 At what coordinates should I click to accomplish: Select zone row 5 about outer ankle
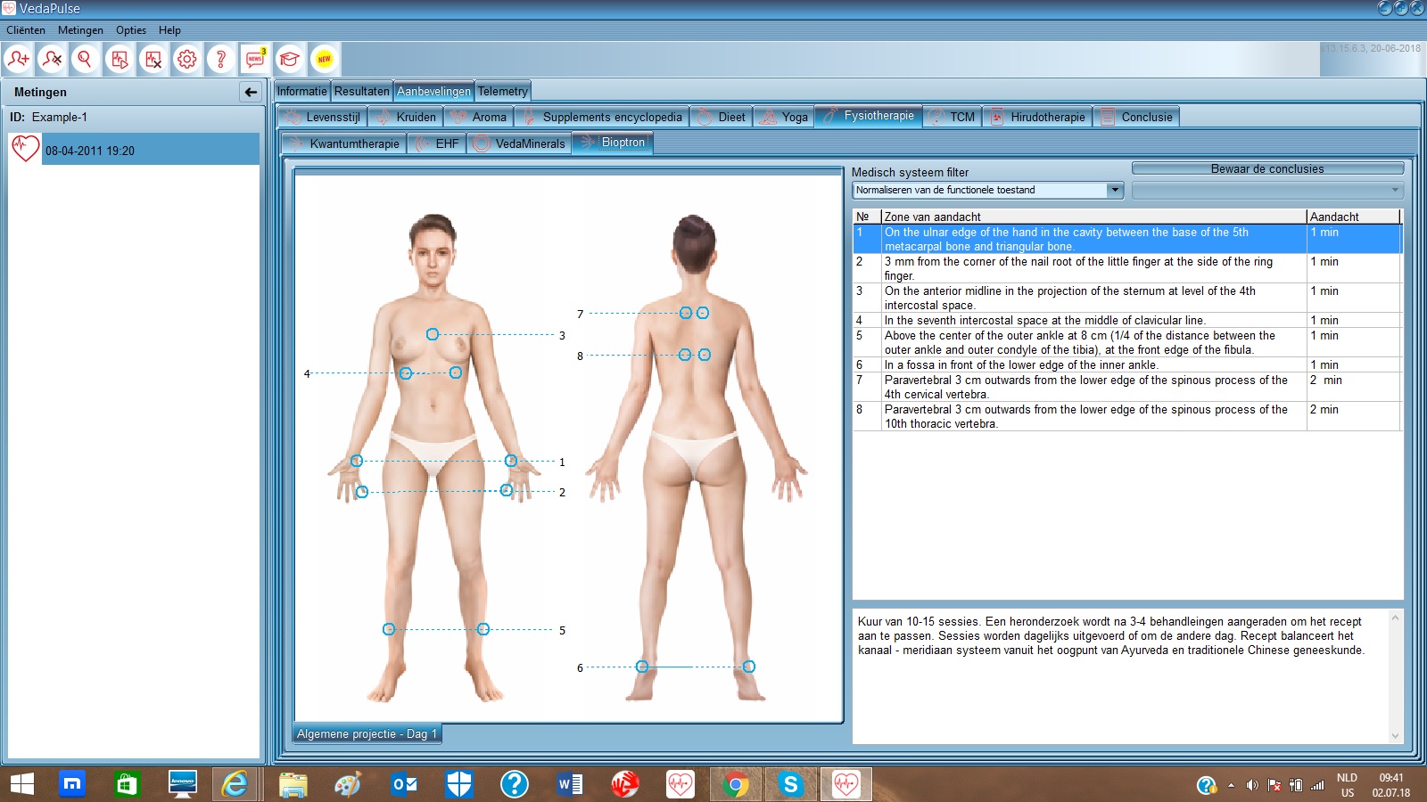tap(1079, 342)
